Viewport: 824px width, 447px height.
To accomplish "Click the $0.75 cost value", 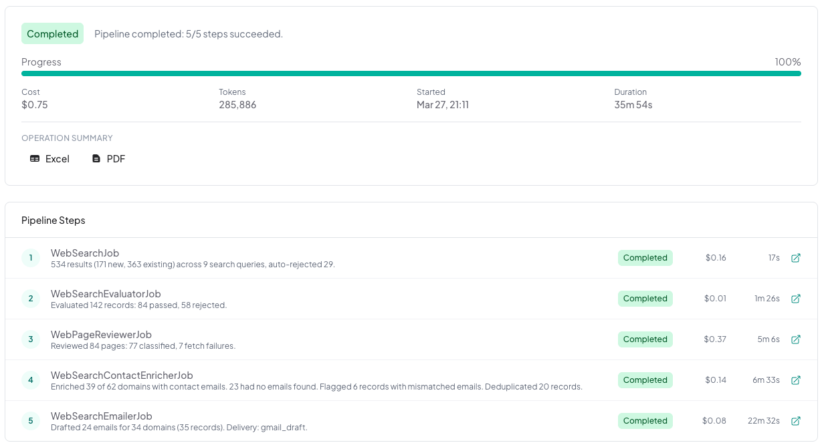I will tap(35, 105).
